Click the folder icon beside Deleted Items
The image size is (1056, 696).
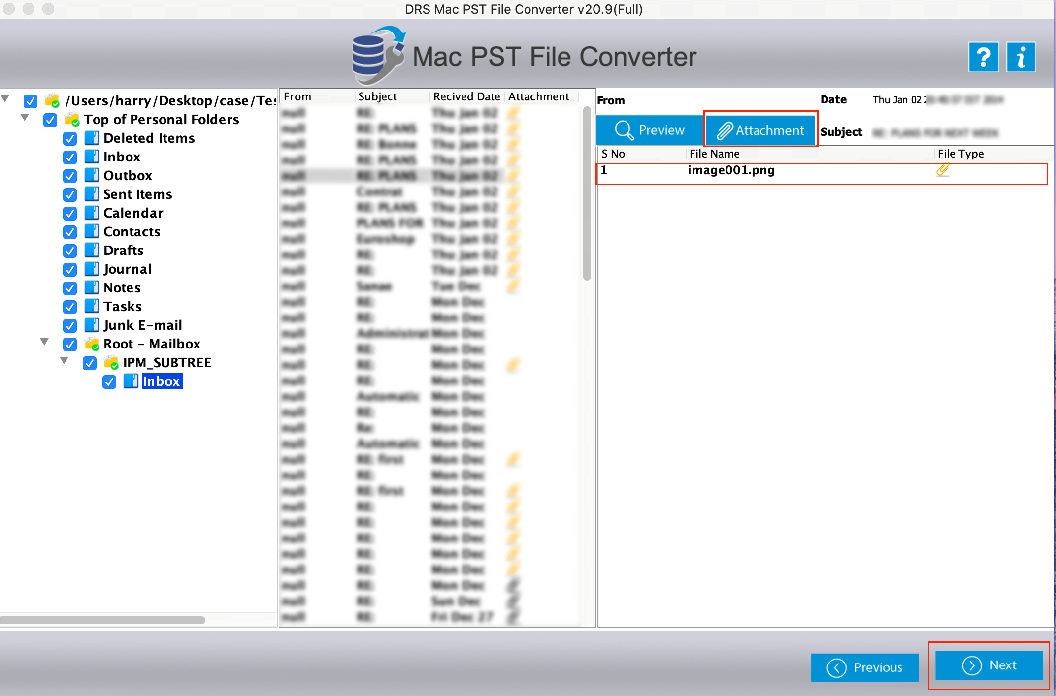[x=91, y=138]
